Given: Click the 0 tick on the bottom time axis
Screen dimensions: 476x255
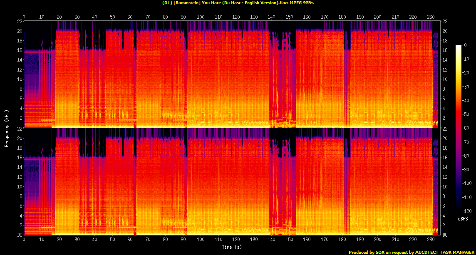Looking at the screenshot, I should tap(24, 240).
